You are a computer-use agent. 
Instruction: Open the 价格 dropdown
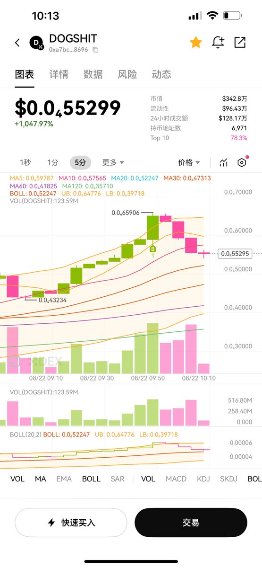189,162
